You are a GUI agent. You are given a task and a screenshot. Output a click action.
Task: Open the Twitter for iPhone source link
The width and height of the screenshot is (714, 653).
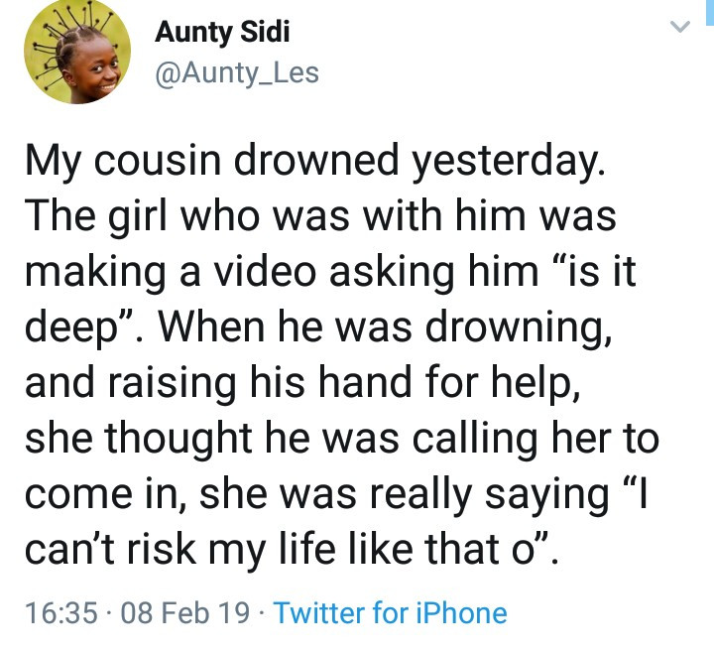tap(391, 612)
